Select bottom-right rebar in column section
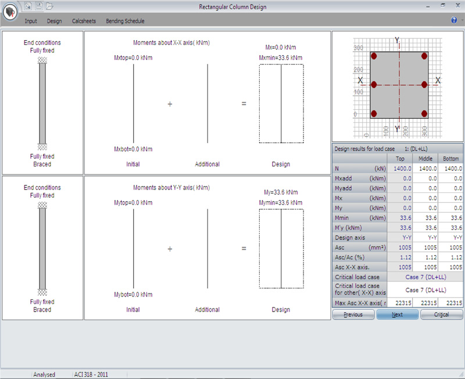 (x=424, y=113)
